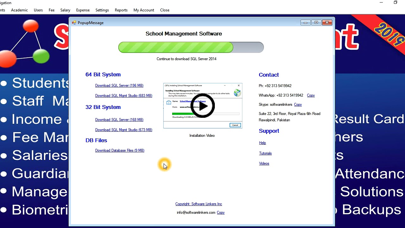Open the Fee menu
This screenshot has width=405, height=228.
pos(52,10)
